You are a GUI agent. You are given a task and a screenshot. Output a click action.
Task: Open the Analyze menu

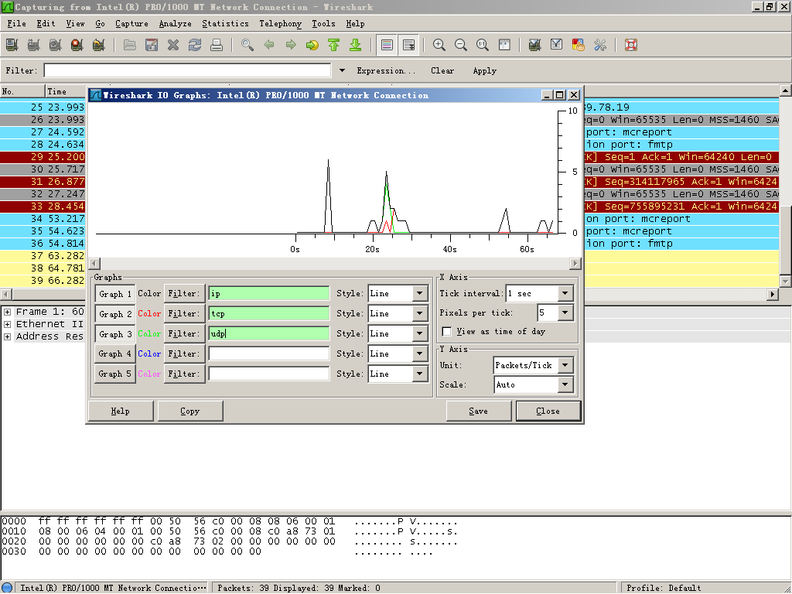(x=176, y=24)
